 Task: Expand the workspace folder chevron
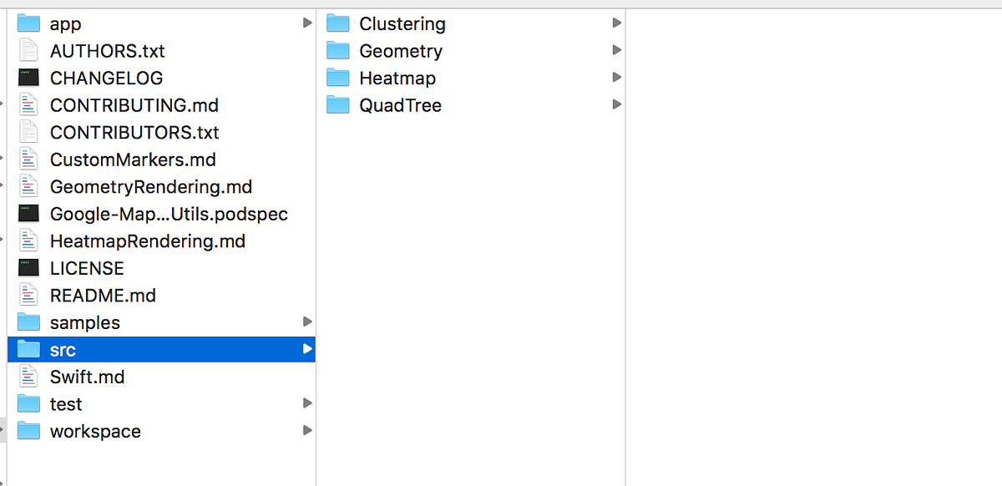point(307,431)
